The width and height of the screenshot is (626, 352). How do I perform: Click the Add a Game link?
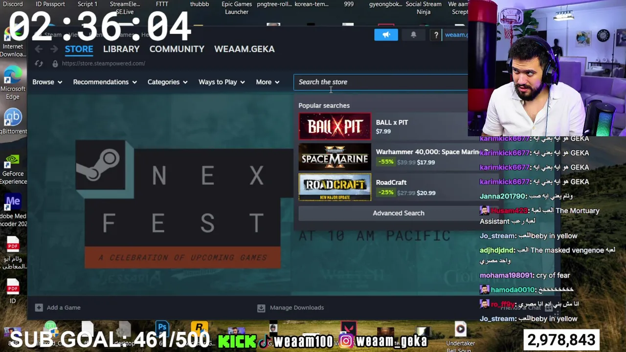tap(64, 308)
